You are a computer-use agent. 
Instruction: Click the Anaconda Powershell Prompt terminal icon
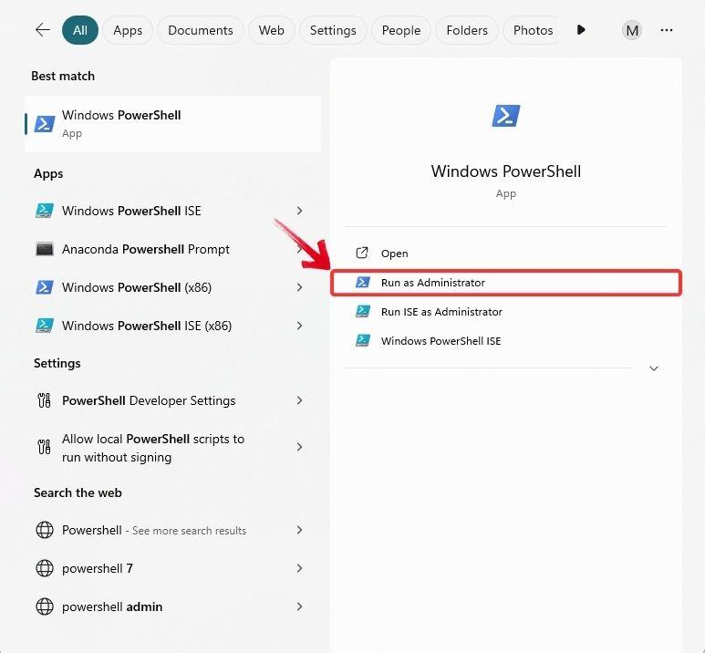tap(45, 249)
